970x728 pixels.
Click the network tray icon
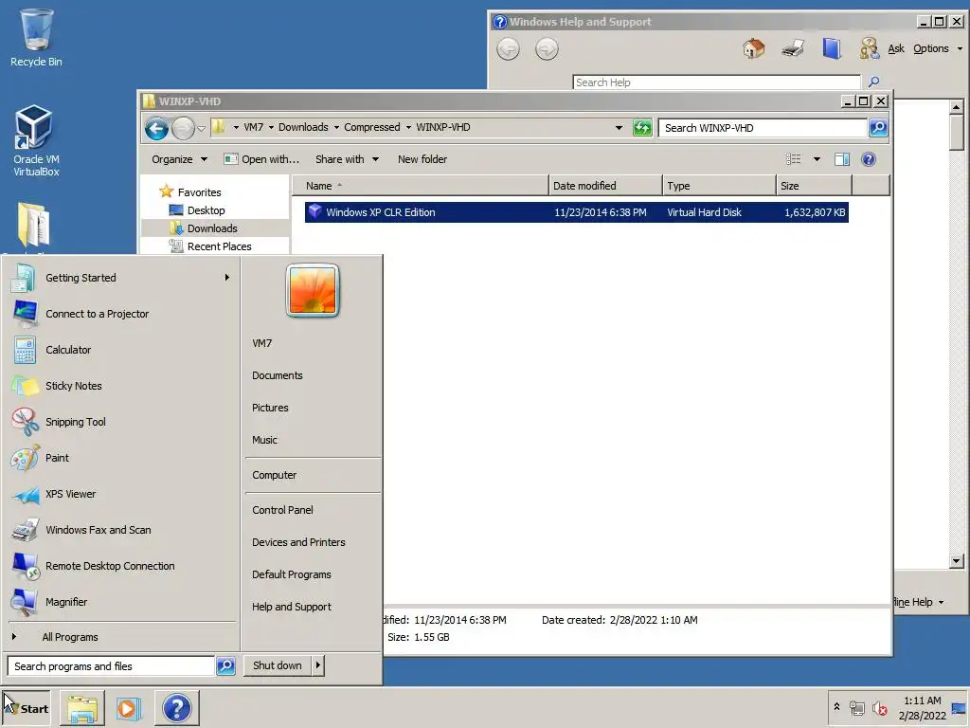point(856,708)
